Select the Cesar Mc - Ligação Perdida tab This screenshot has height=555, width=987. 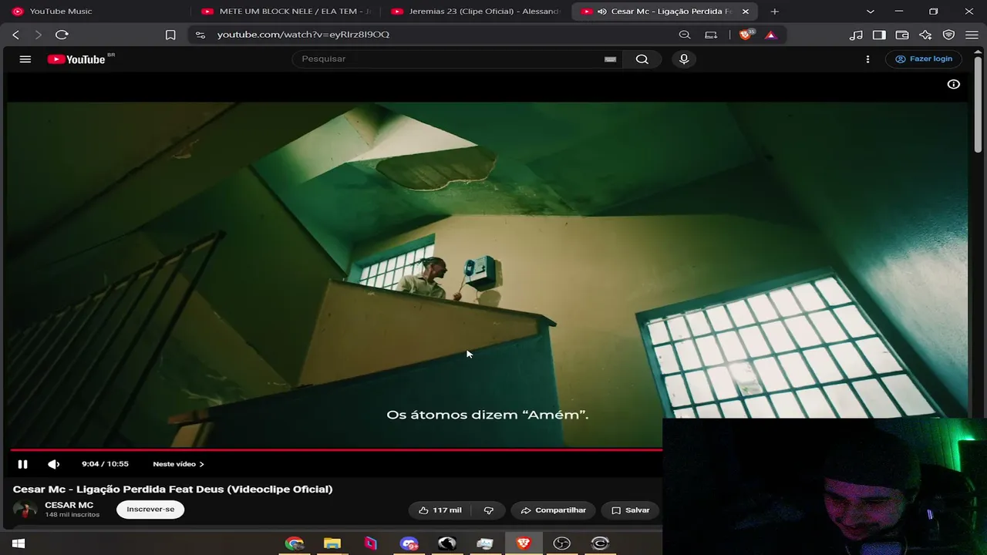point(663,12)
